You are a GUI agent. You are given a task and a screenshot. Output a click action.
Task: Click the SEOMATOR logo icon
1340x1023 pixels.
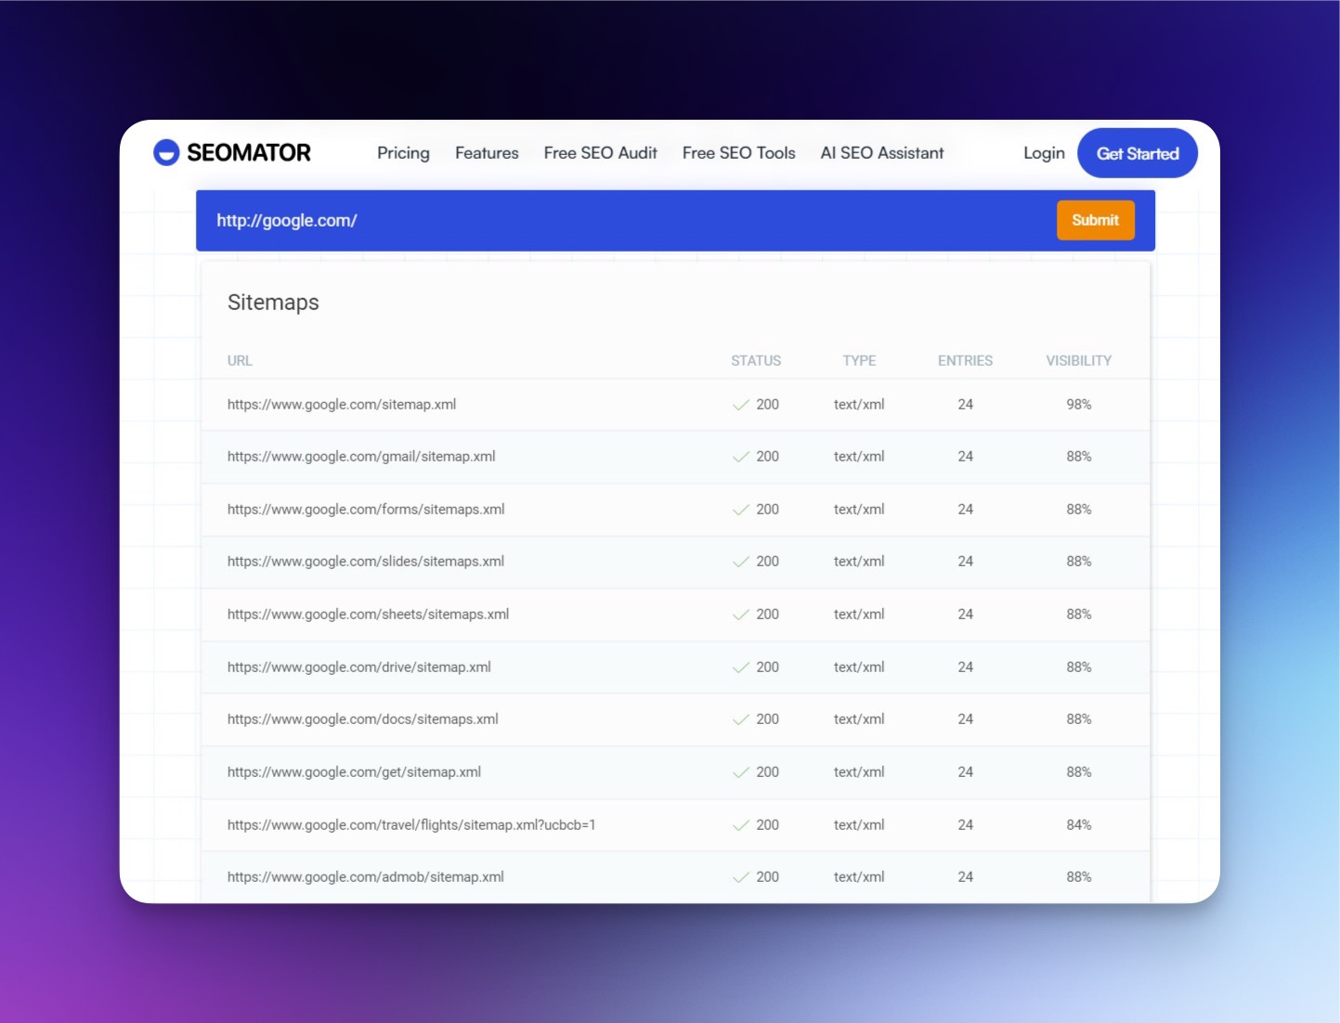165,152
